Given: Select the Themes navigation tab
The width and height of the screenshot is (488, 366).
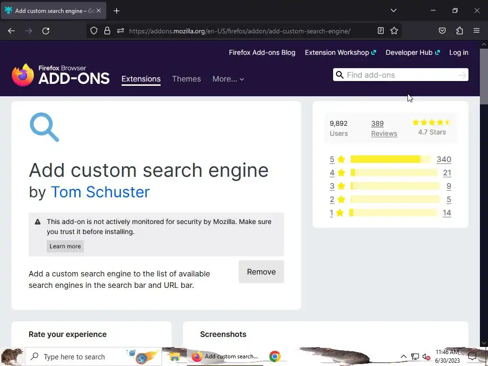Looking at the screenshot, I should [x=186, y=79].
